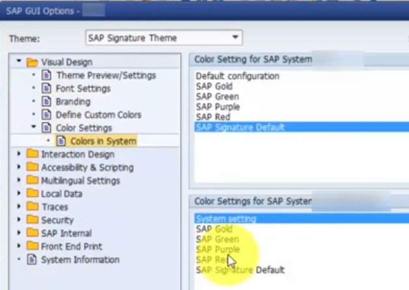The image size is (409, 290).
Task: Click the Color Settings page icon
Action: (x=46, y=127)
